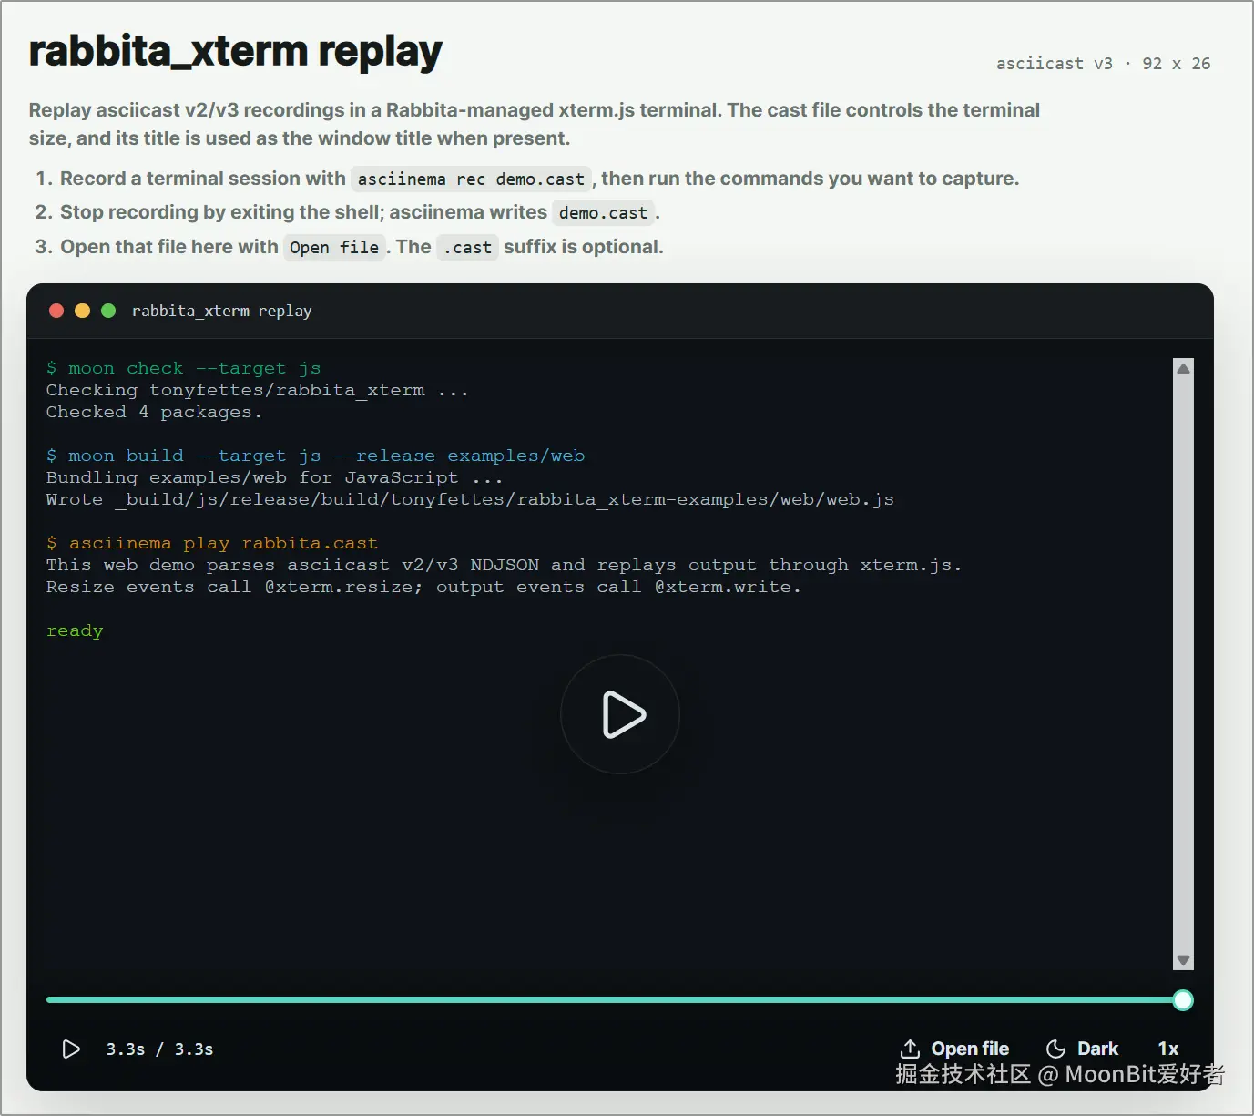Click the "Open file" code snippet in step 3

334,248
